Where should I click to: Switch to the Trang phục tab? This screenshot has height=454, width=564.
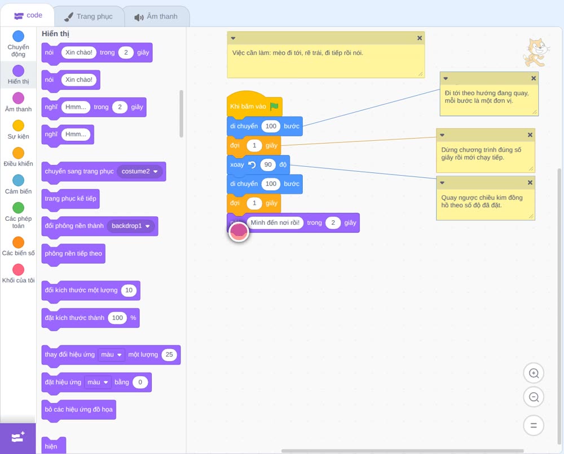point(89,16)
